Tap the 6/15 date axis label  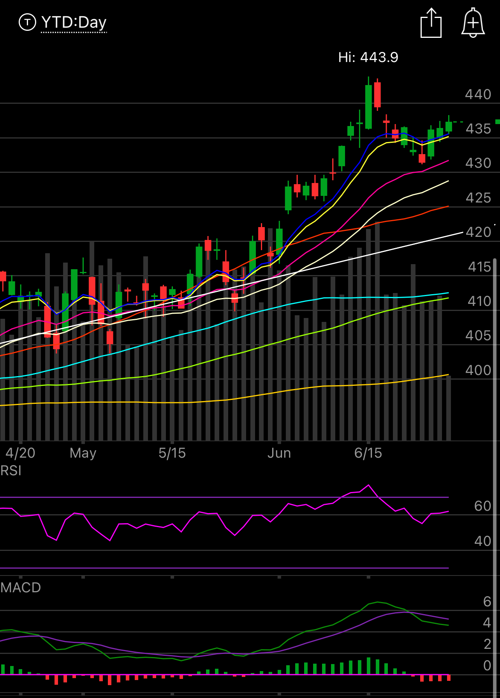(368, 453)
